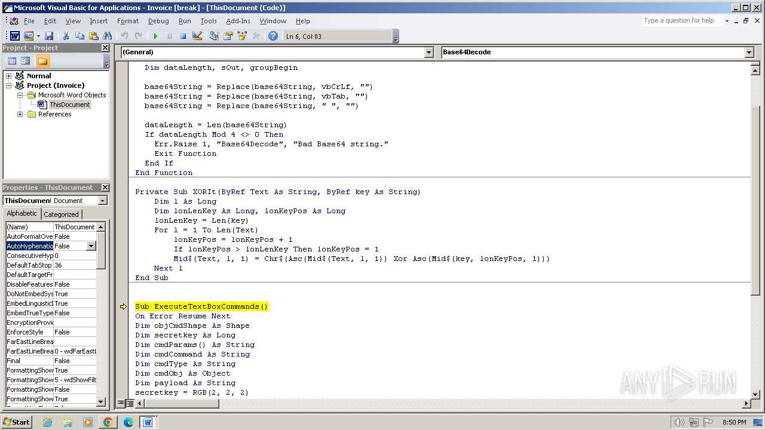Click the View Microsoft Word icon

point(14,36)
